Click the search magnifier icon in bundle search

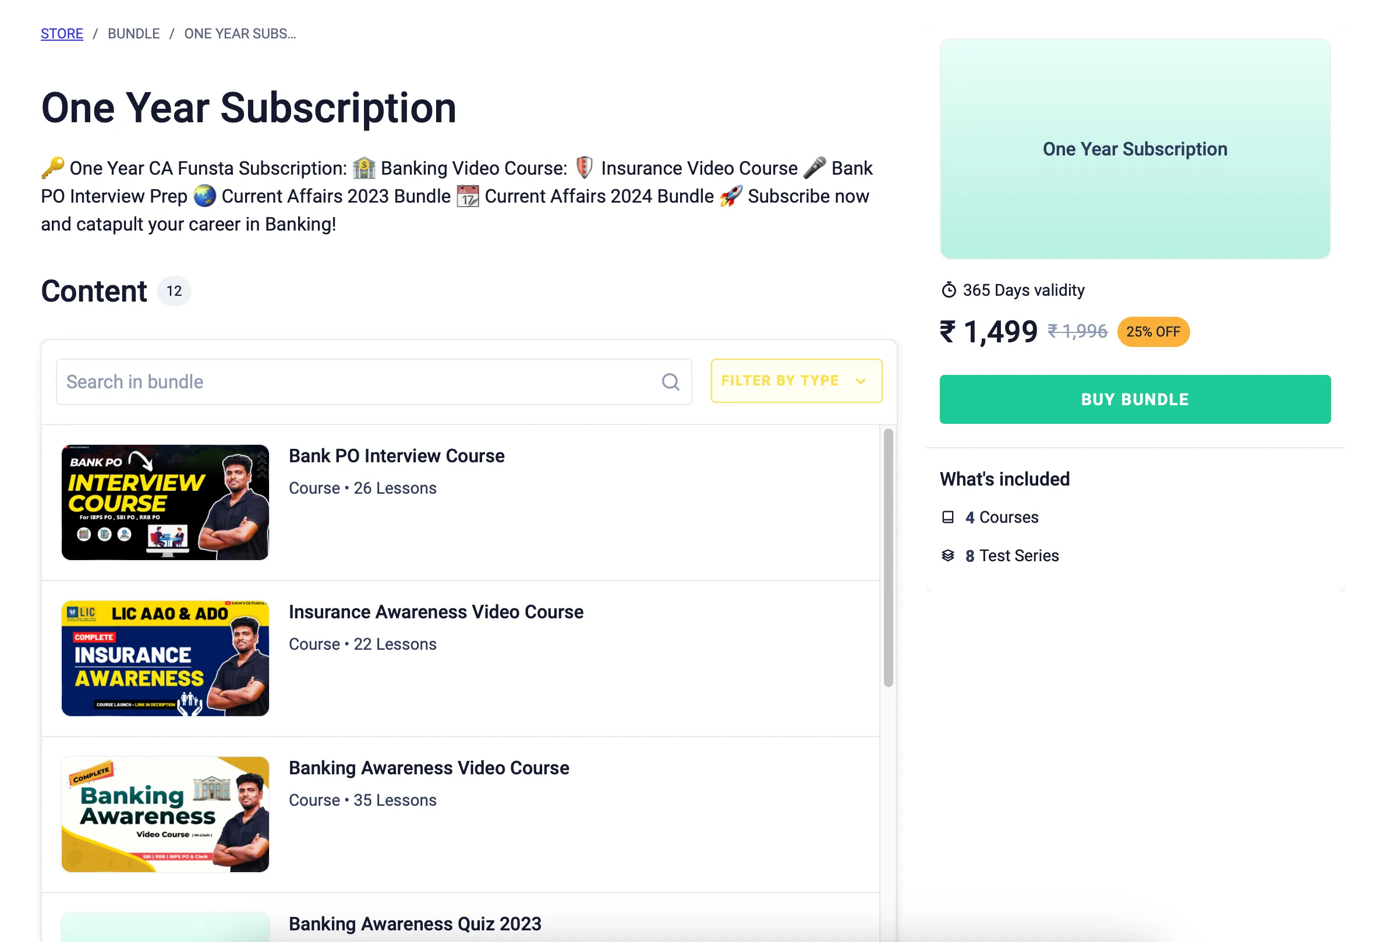[x=670, y=382]
